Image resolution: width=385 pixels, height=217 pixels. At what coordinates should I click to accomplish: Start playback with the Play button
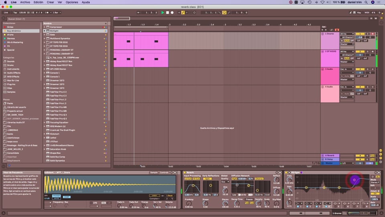pyautogui.click(x=162, y=12)
